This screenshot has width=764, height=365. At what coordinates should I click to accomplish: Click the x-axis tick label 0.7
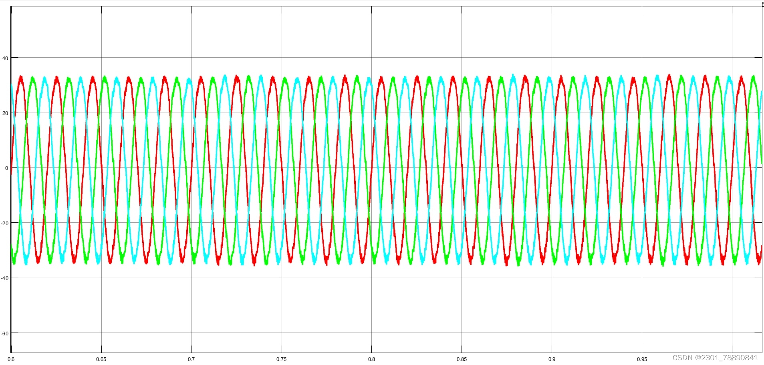(x=192, y=359)
